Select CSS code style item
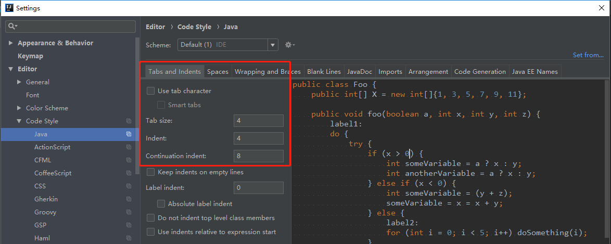The image size is (611, 244). pyautogui.click(x=40, y=186)
